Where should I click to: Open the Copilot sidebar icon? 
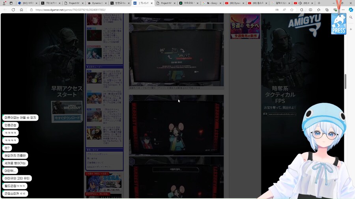click(351, 10)
